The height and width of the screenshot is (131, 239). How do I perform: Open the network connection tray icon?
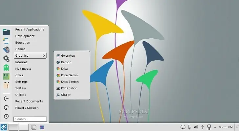point(209,127)
